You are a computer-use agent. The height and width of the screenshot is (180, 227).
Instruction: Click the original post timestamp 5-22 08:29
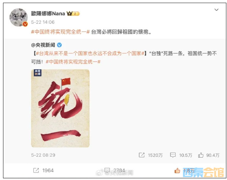[43, 155]
